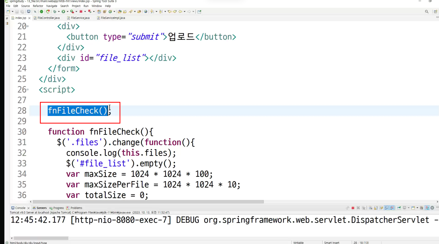Screen dimensions: 439x244
Task: Open the dropdown beside New Java Class icon
Action: pos(114,12)
